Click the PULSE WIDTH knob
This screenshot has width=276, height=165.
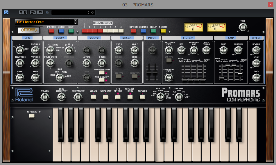click(50, 63)
